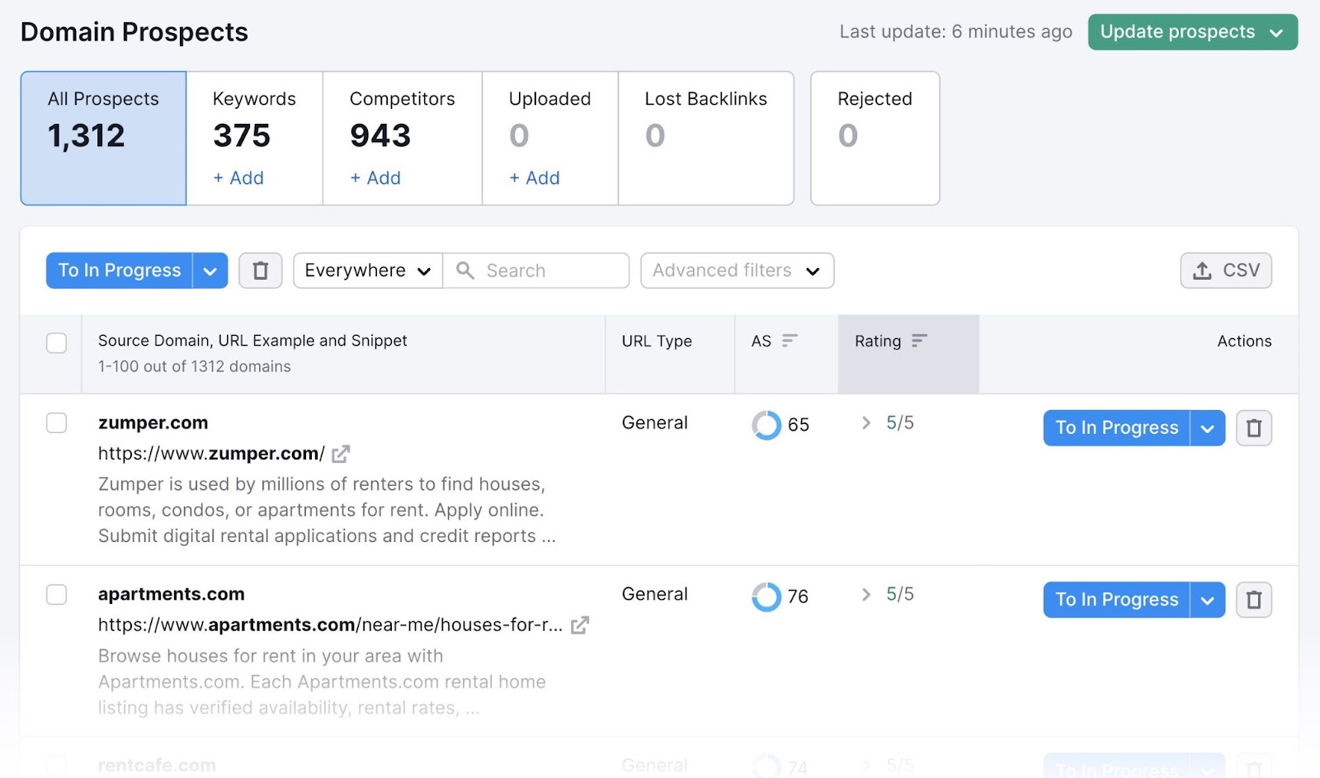Image resolution: width=1320 pixels, height=778 pixels.
Task: Select the apartments.com row checkbox
Action: (56, 595)
